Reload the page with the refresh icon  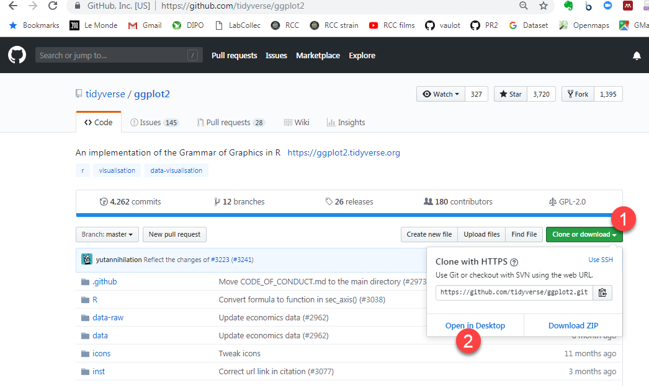53,6
